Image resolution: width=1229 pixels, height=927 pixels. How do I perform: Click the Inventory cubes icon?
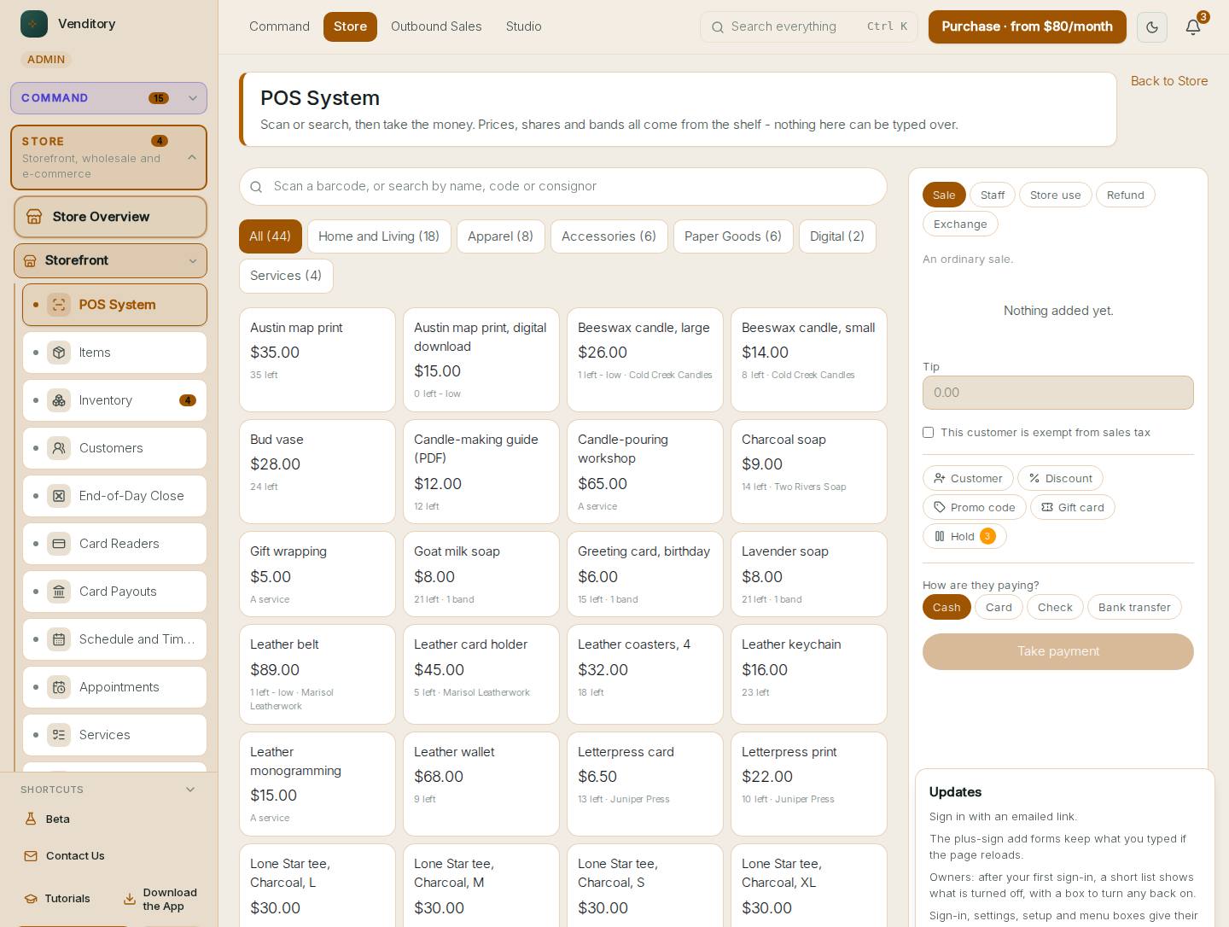(59, 400)
